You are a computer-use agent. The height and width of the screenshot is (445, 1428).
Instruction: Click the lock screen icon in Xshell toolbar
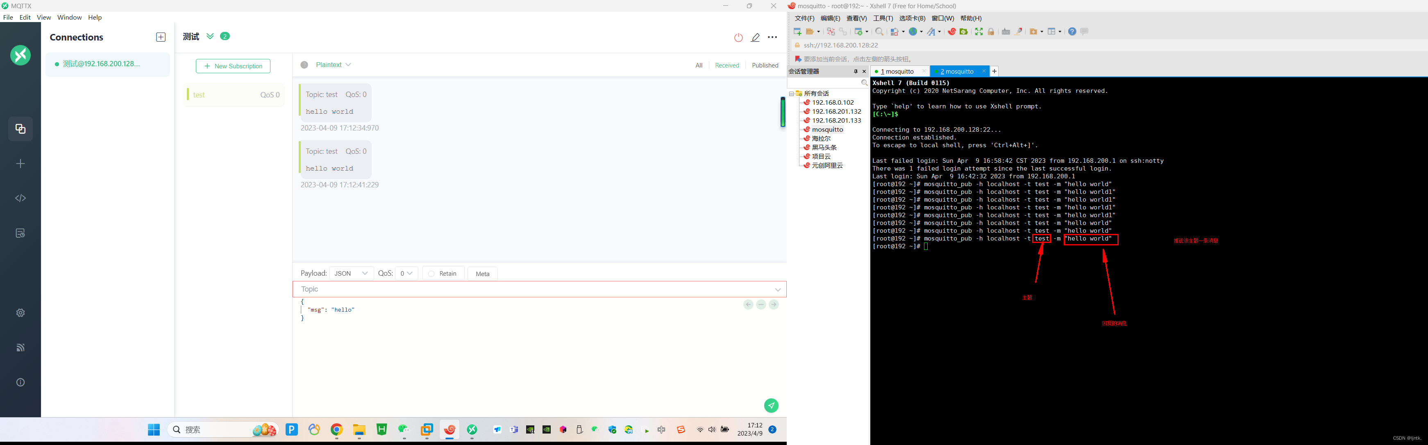click(x=991, y=31)
